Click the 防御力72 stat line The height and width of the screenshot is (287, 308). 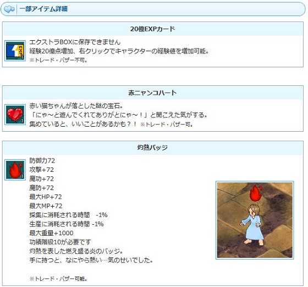[42, 161]
